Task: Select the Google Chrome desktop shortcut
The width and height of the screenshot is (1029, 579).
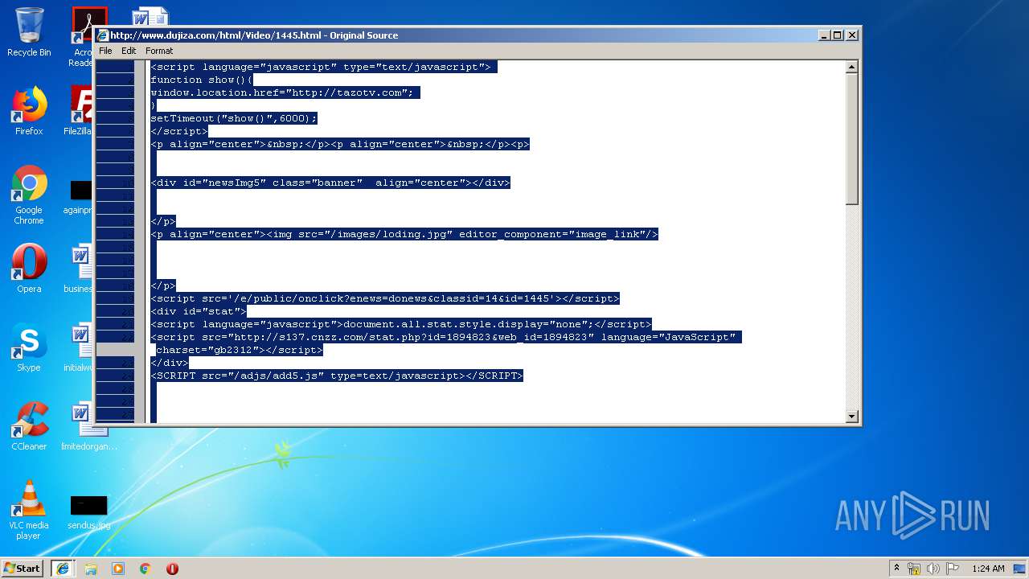Action: [29, 195]
